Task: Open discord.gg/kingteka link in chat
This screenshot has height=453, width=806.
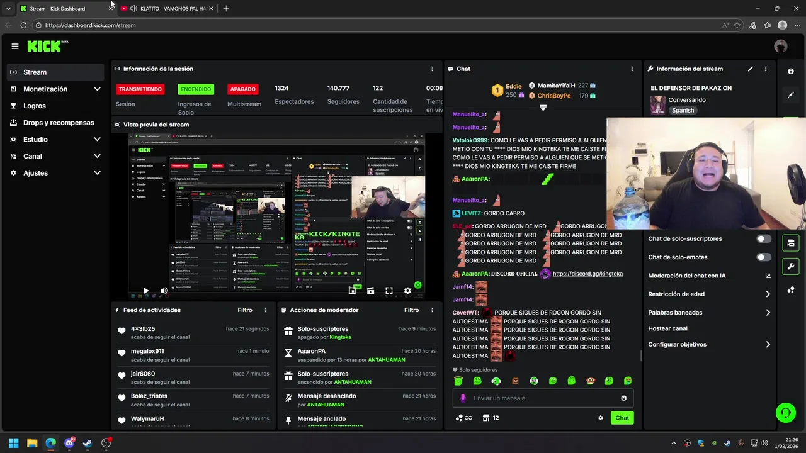Action: click(587, 274)
